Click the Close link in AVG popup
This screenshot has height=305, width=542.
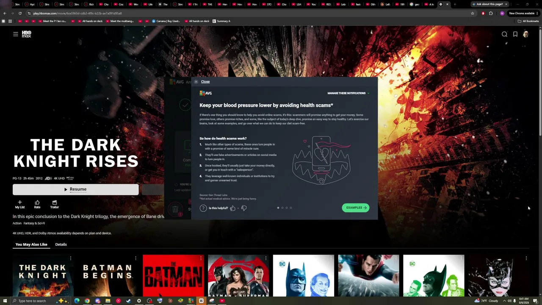click(x=205, y=82)
